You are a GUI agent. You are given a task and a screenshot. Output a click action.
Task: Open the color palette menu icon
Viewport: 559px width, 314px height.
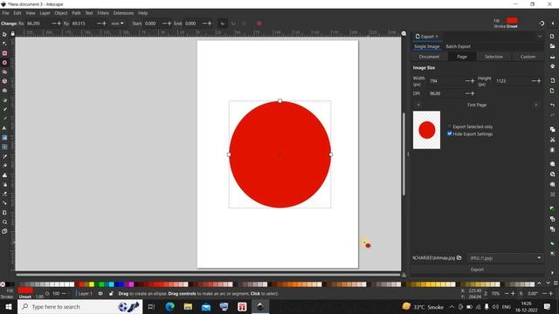coord(556,283)
